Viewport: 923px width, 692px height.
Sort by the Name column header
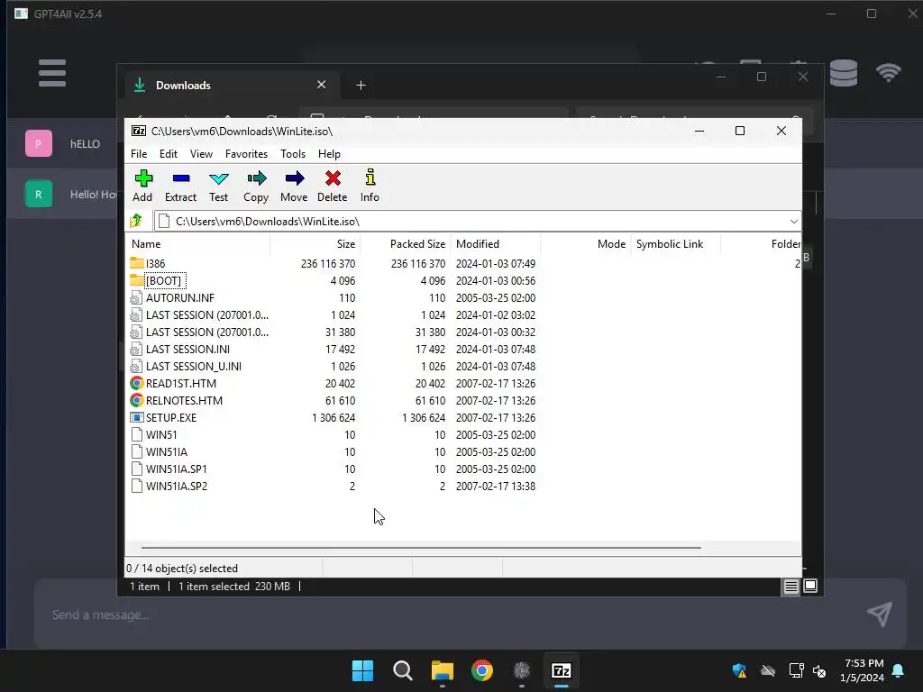coord(197,243)
